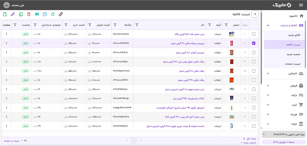Open product link پنیر سفید آمل کم چرب
Screen dimensions: 307x146
click(185, 117)
